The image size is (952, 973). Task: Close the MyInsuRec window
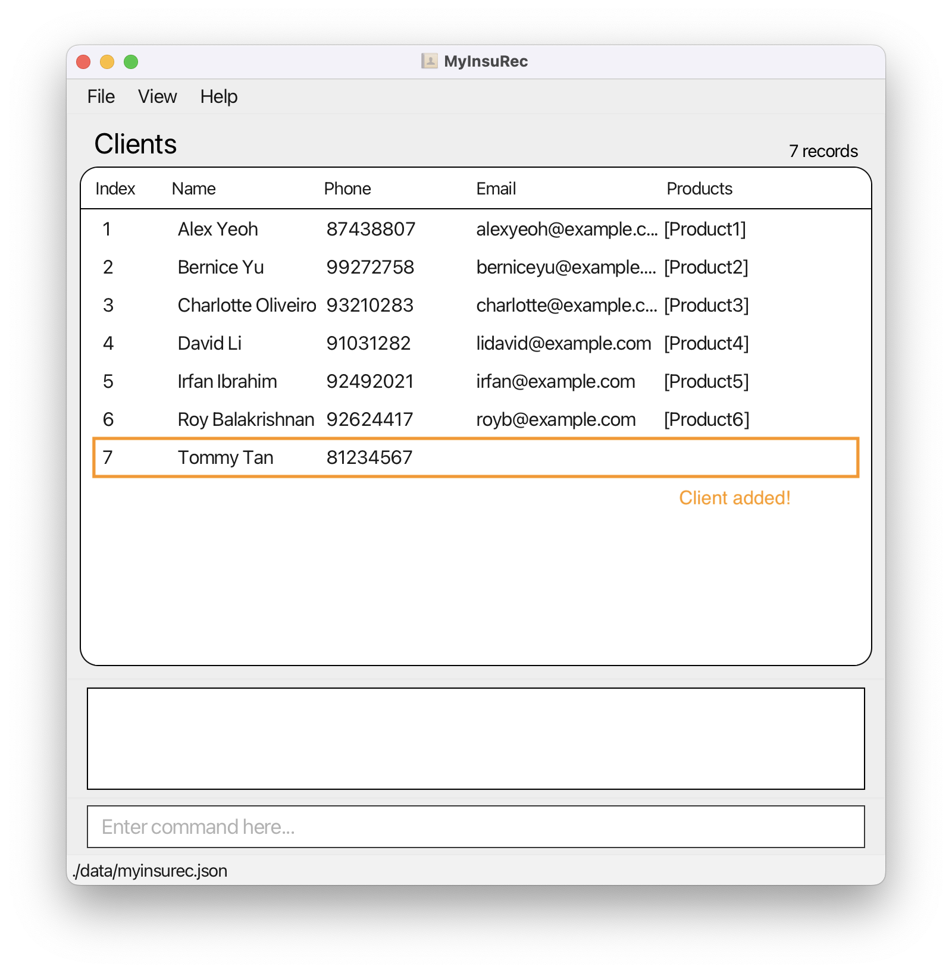83,62
